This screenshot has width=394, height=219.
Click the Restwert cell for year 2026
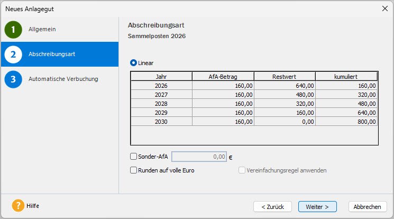pos(285,85)
